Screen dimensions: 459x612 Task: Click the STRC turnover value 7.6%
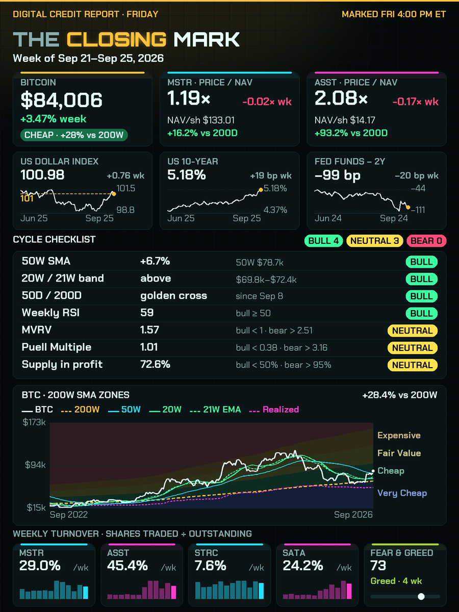pyautogui.click(x=211, y=566)
